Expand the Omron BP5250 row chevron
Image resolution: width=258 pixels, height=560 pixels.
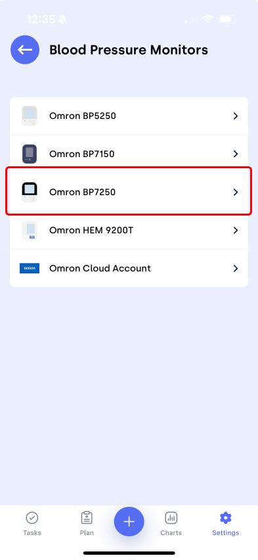[x=236, y=116]
